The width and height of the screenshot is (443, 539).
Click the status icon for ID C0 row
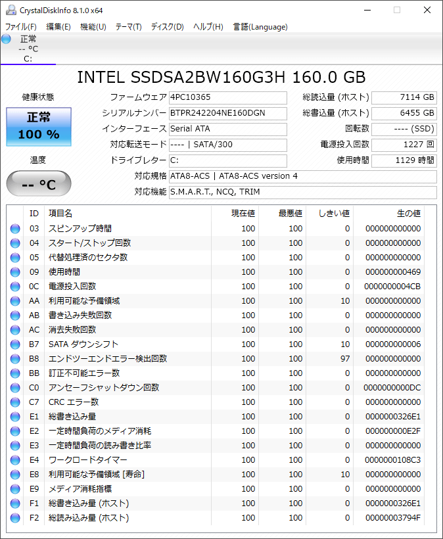15,387
